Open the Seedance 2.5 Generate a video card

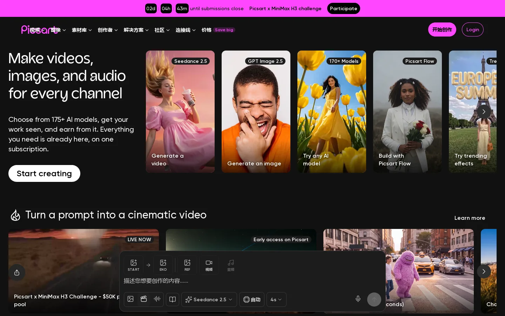click(x=180, y=112)
